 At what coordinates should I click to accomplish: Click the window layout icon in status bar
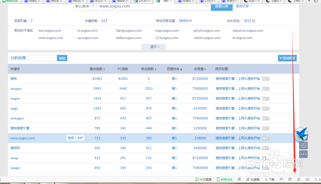(x=299, y=180)
